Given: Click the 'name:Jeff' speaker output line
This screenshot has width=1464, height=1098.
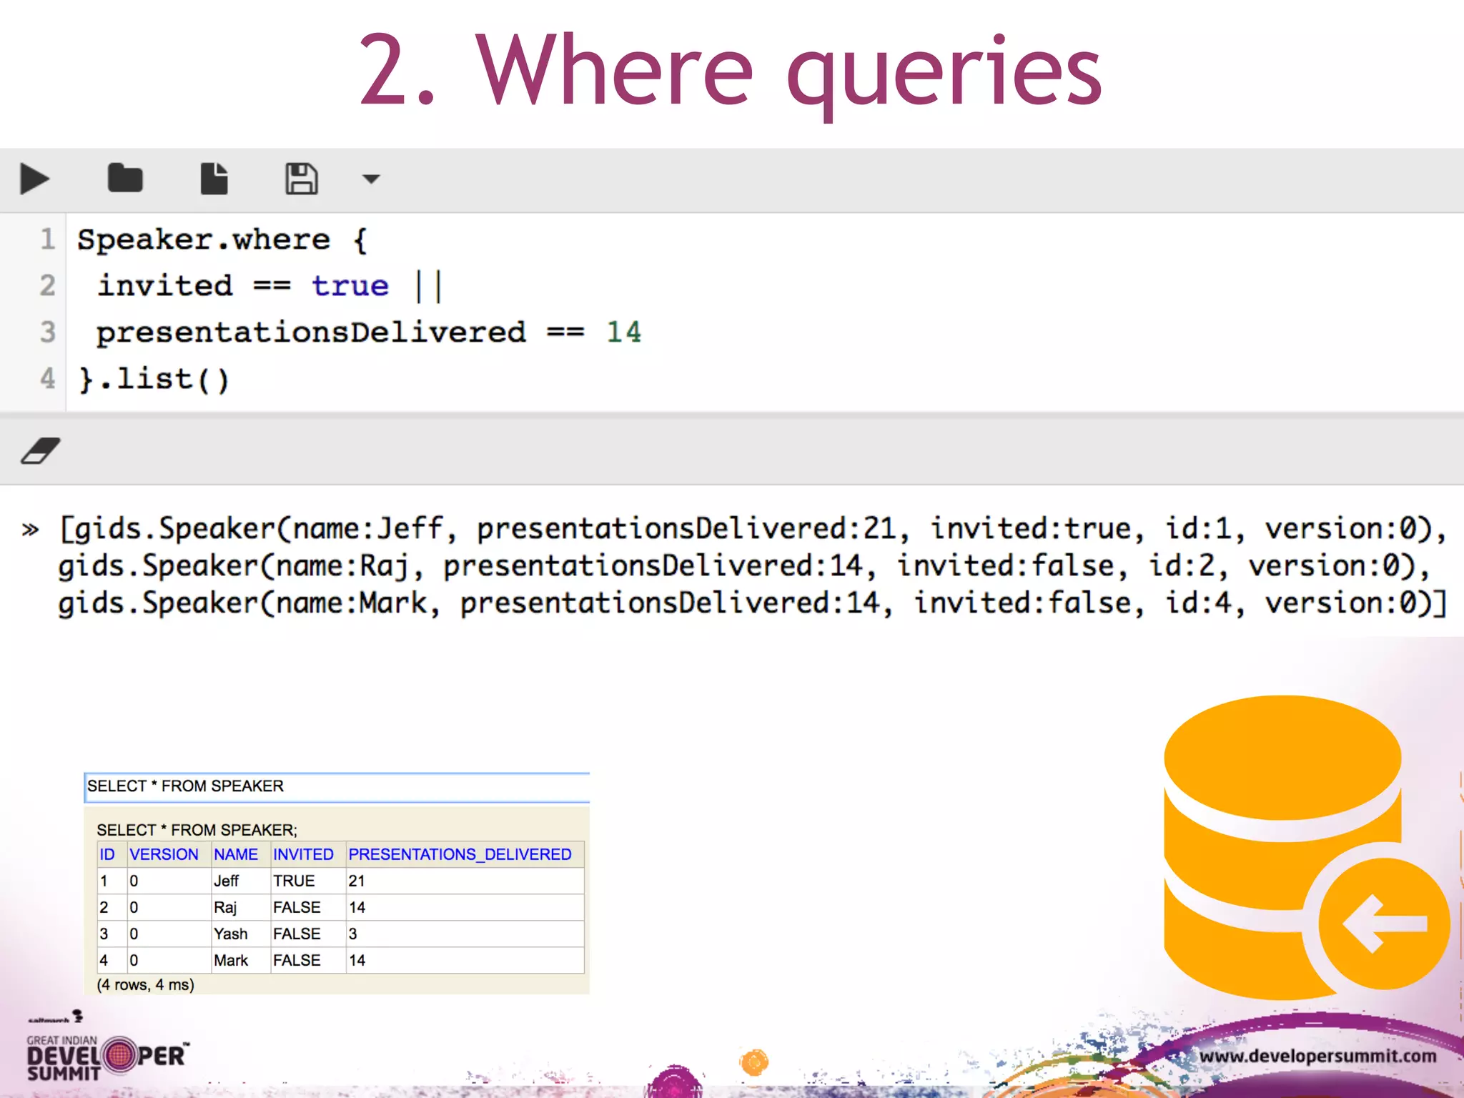Looking at the screenshot, I should tap(753, 529).
